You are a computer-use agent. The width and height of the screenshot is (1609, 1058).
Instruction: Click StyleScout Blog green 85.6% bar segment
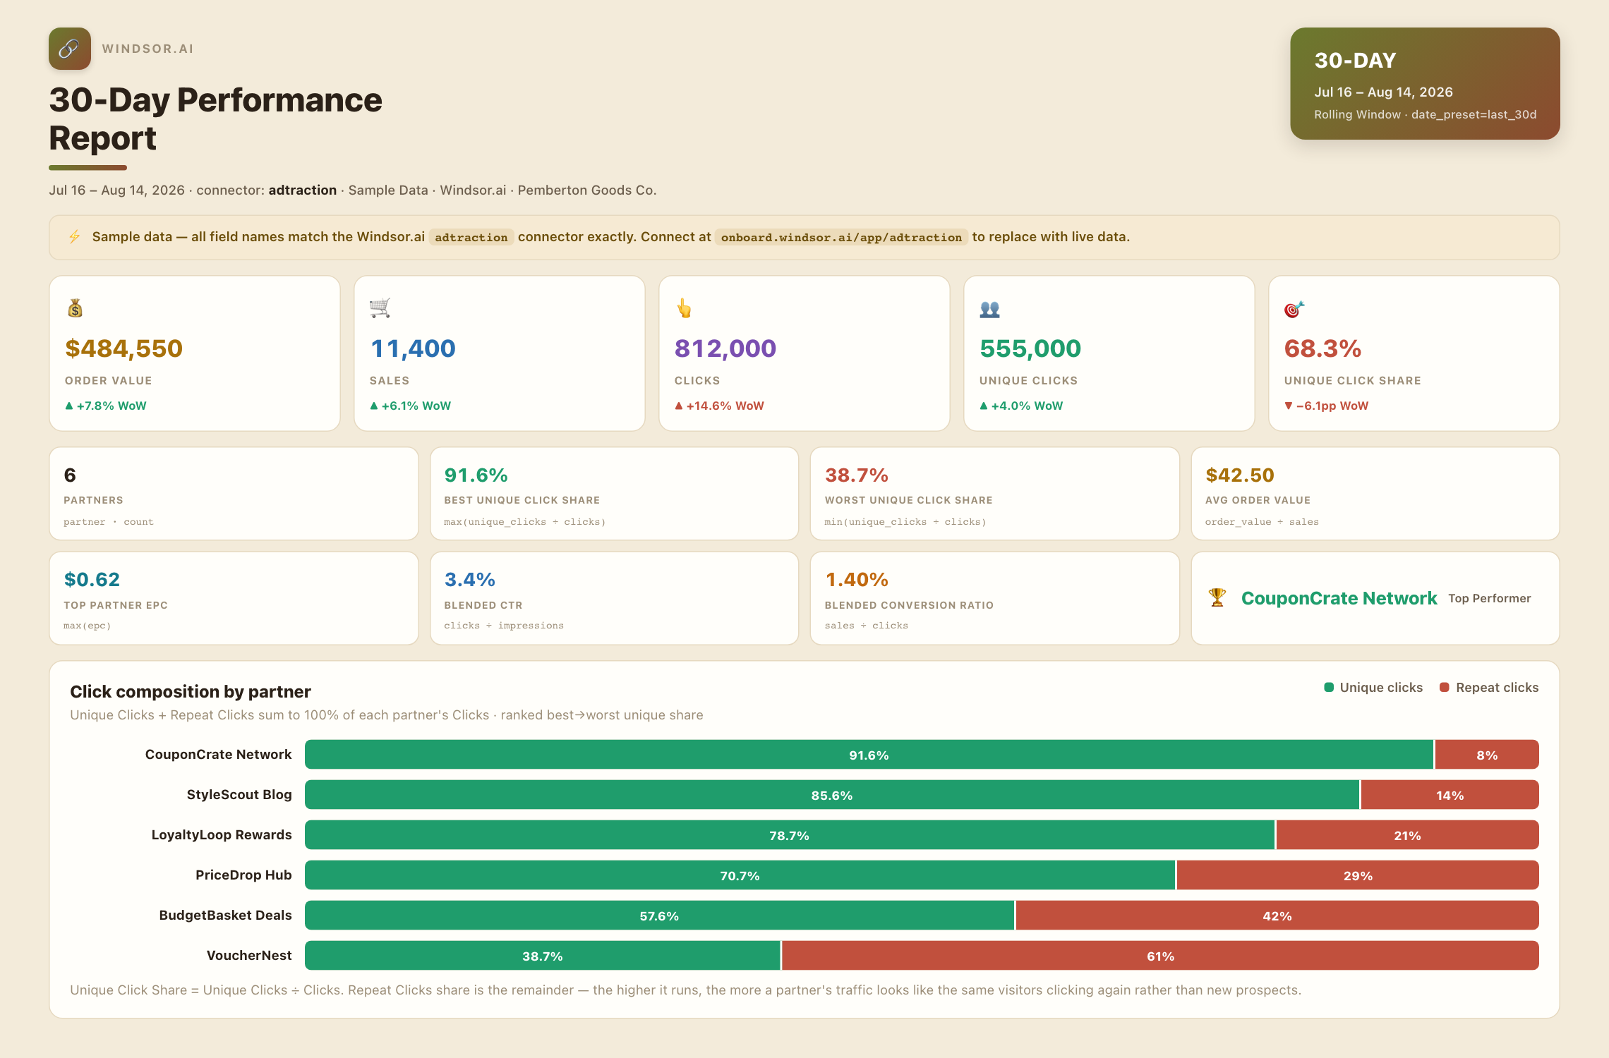tap(832, 795)
